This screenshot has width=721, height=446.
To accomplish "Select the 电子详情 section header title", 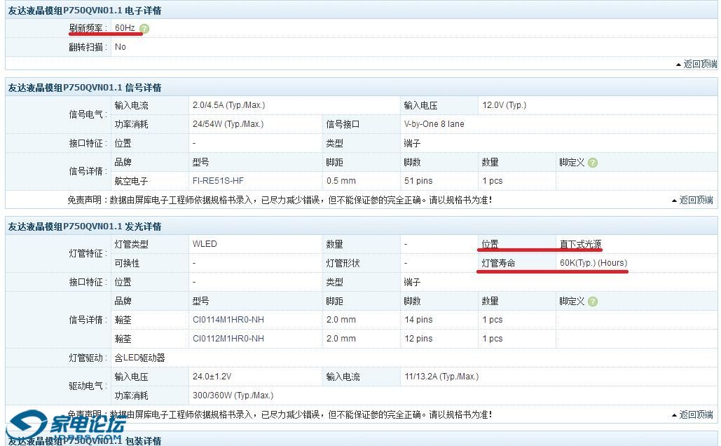I will pyautogui.click(x=85, y=11).
